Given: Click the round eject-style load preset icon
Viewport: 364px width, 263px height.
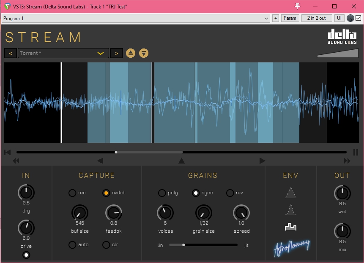Looking at the screenshot, I should 131,53.
